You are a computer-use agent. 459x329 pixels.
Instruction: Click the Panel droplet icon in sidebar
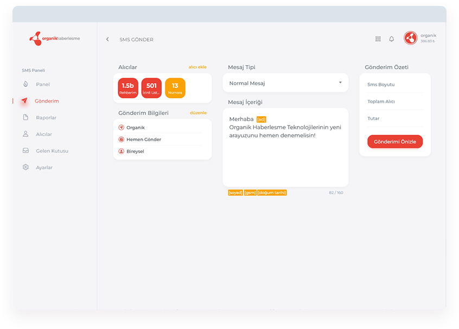(25, 85)
